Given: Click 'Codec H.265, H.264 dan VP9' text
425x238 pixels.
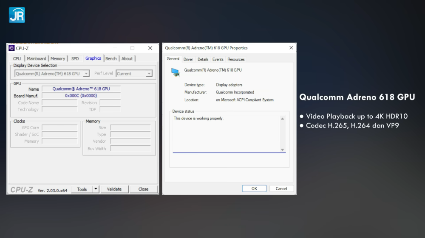Looking at the screenshot, I should point(352,126).
